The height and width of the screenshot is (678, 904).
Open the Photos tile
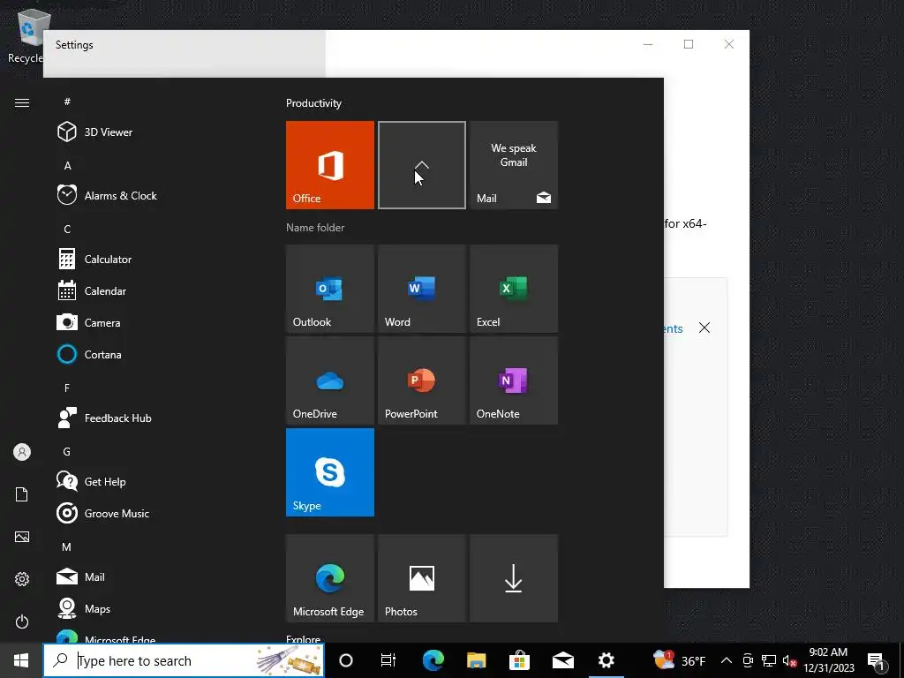pyautogui.click(x=421, y=578)
